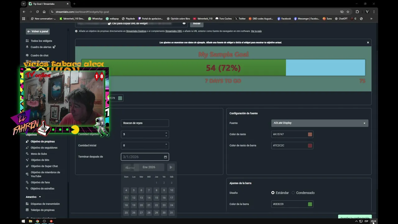Select Objetivo de propinas in sidebar
This screenshot has height=224, width=398.
click(43, 142)
